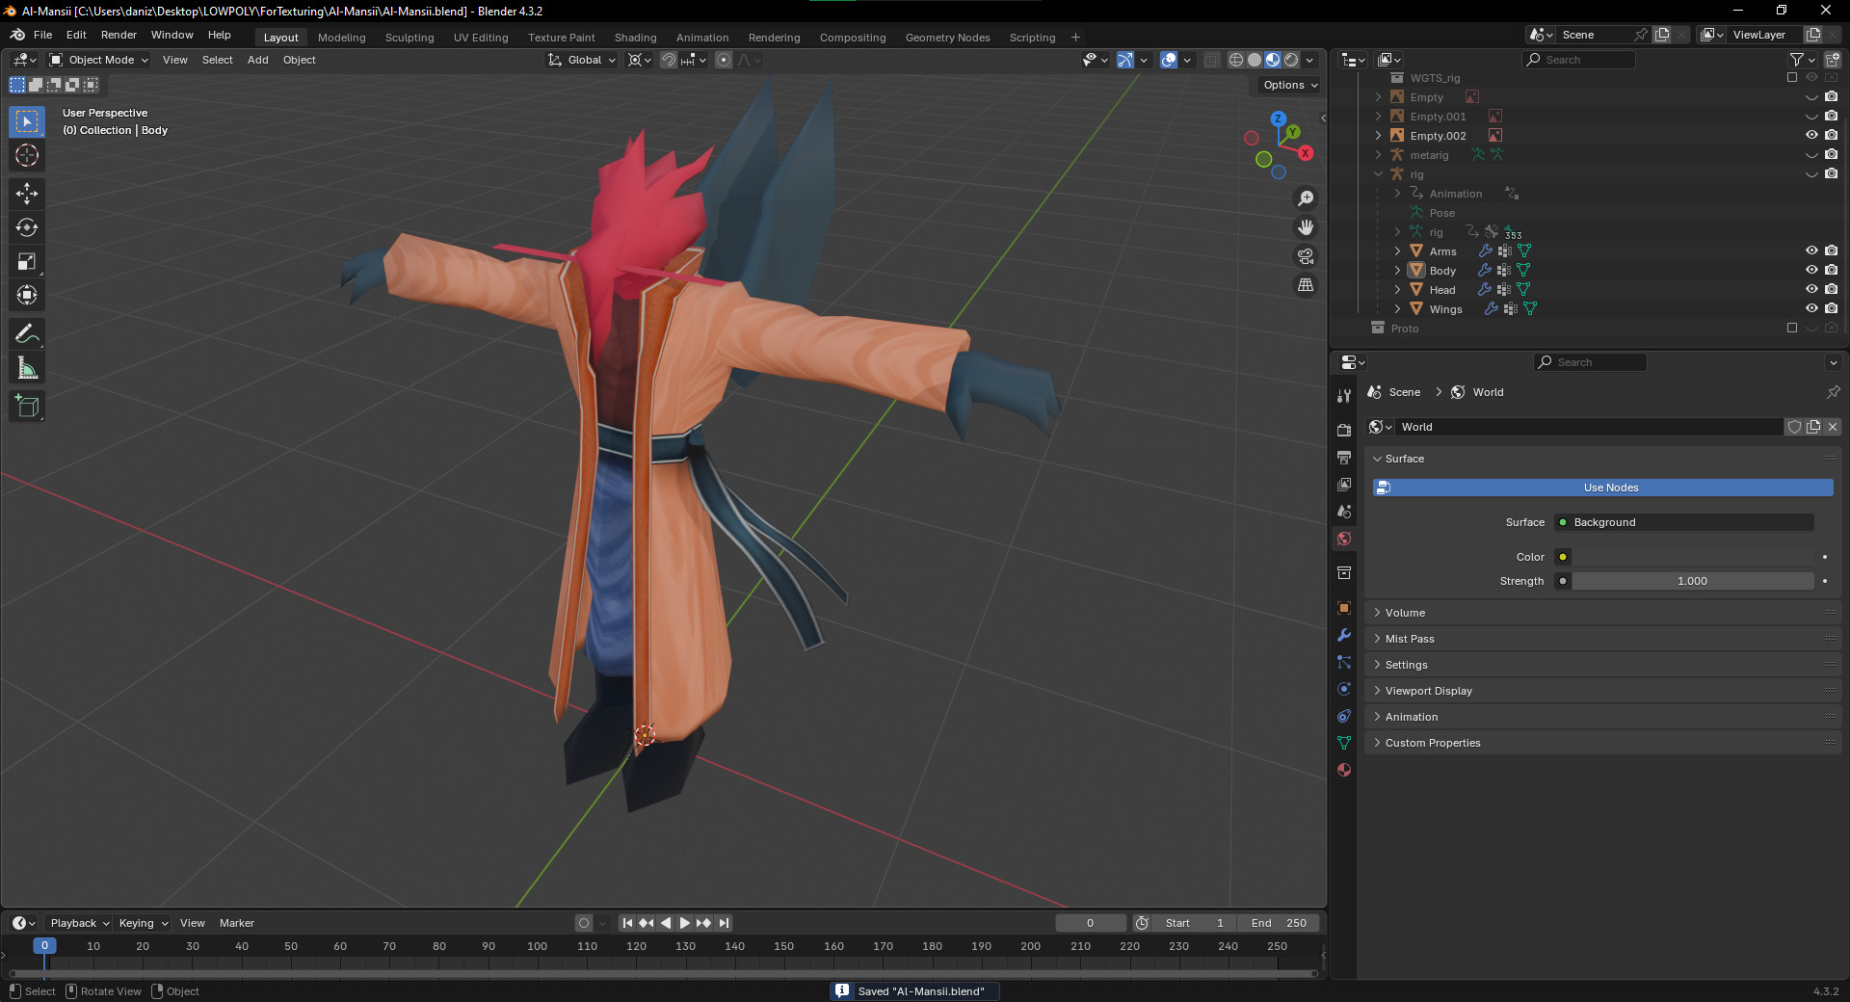This screenshot has height=1002, width=1850.
Task: Expand the Wings object tree
Action: [x=1397, y=308]
